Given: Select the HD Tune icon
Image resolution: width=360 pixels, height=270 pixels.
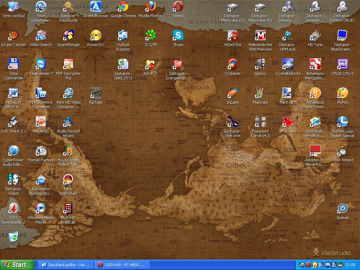Looking at the screenshot, I should (315, 36).
